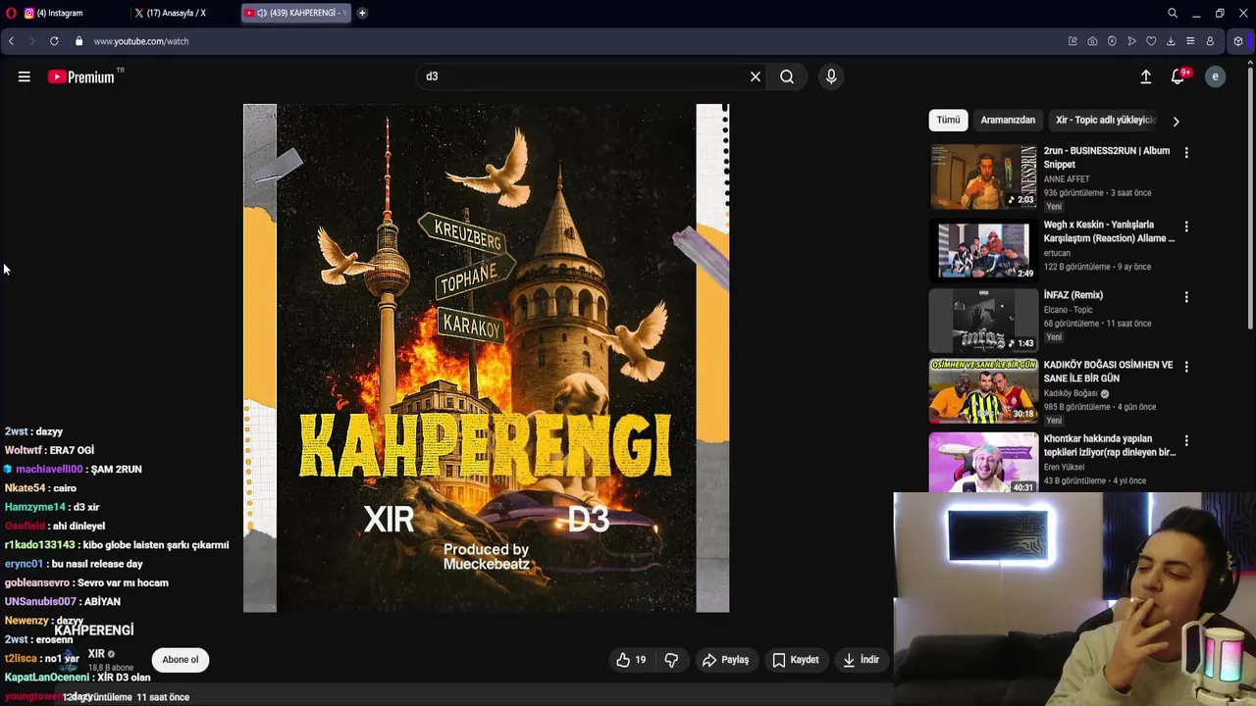Open Wegh x Keskin reaction thumbnail
This screenshot has height=706, width=1256.
(x=983, y=251)
